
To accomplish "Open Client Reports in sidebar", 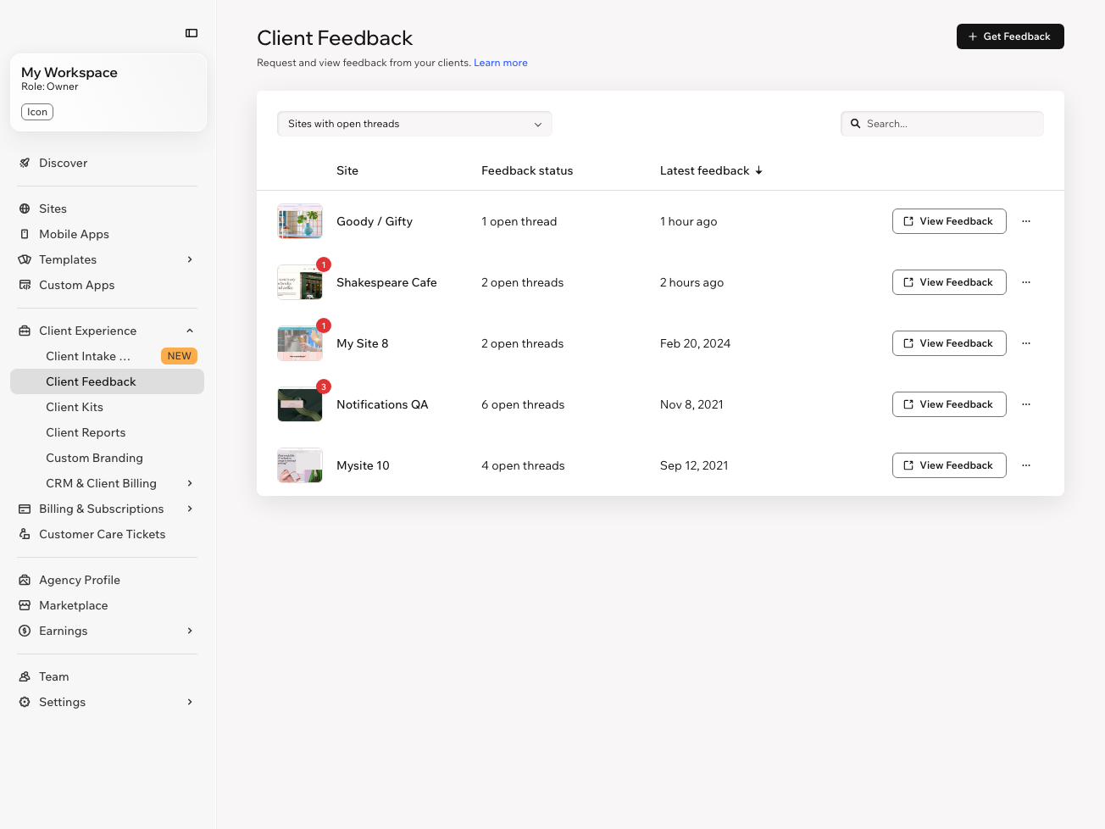I will click(x=107, y=432).
